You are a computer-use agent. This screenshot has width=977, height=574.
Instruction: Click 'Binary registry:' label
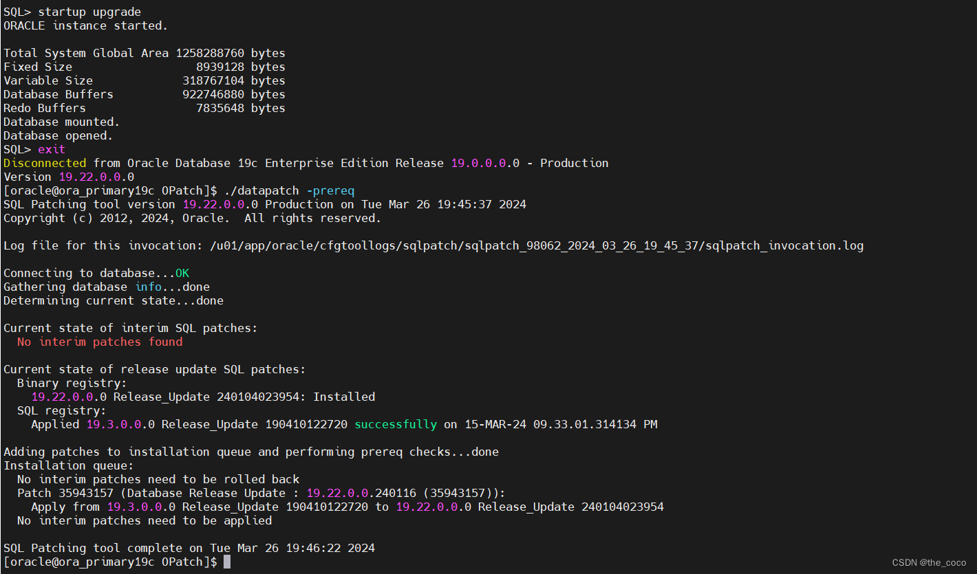[72, 383]
